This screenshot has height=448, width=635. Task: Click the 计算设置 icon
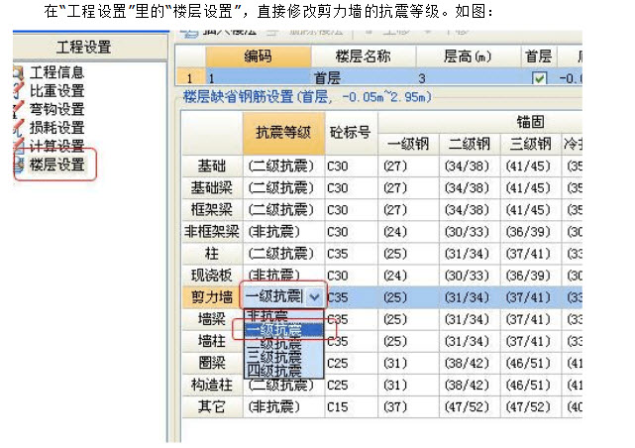point(18,147)
